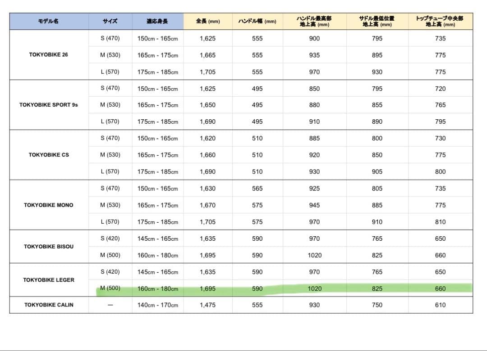Select the dash size cell for TOKYOBIKE CALIN
The width and height of the screenshot is (487, 351).
(110, 305)
